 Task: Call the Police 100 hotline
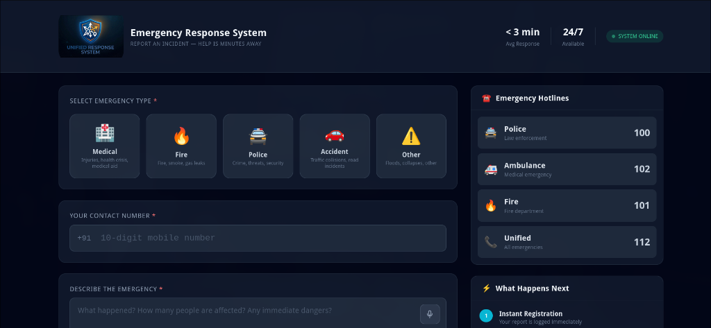567,132
